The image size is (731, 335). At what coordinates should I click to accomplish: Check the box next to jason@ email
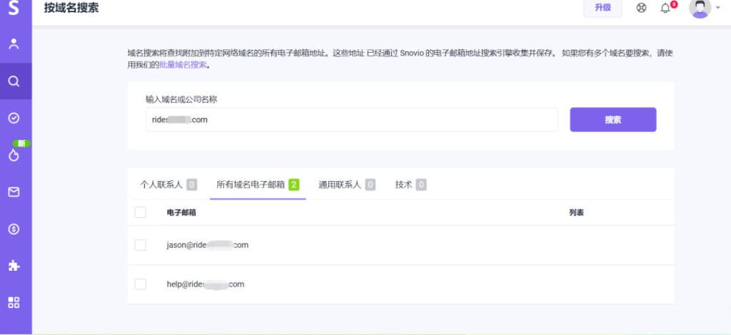pyautogui.click(x=141, y=245)
